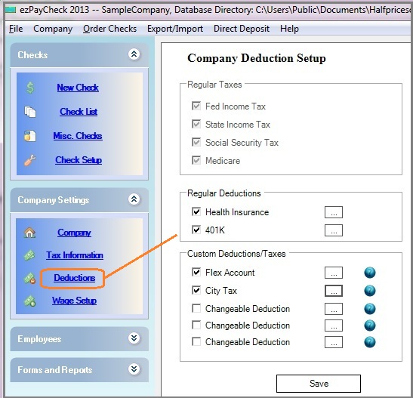Click the wrench icon beside Check Setup
The image size is (413, 398).
pyautogui.click(x=30, y=160)
